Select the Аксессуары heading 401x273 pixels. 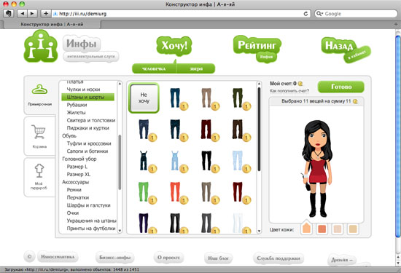pyautogui.click(x=75, y=182)
